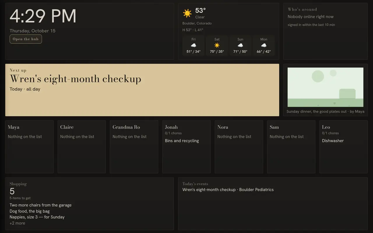Viewport: 373px width, 233px height.
Task: Click the Boulder Pediatrics checkup event line
Action: click(x=228, y=190)
